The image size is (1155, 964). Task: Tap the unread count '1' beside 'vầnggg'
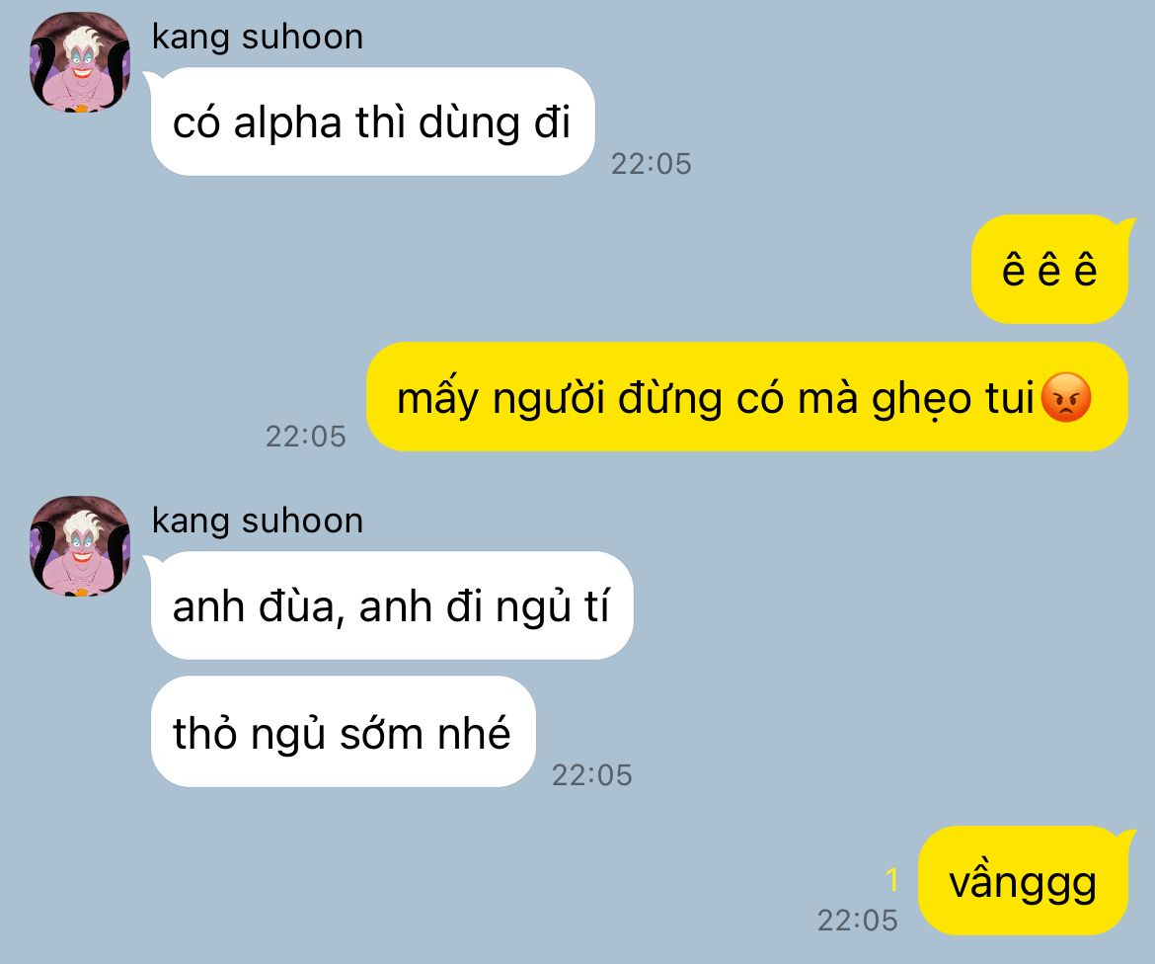(x=892, y=879)
